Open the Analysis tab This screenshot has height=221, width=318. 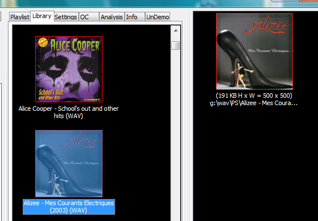(x=112, y=17)
